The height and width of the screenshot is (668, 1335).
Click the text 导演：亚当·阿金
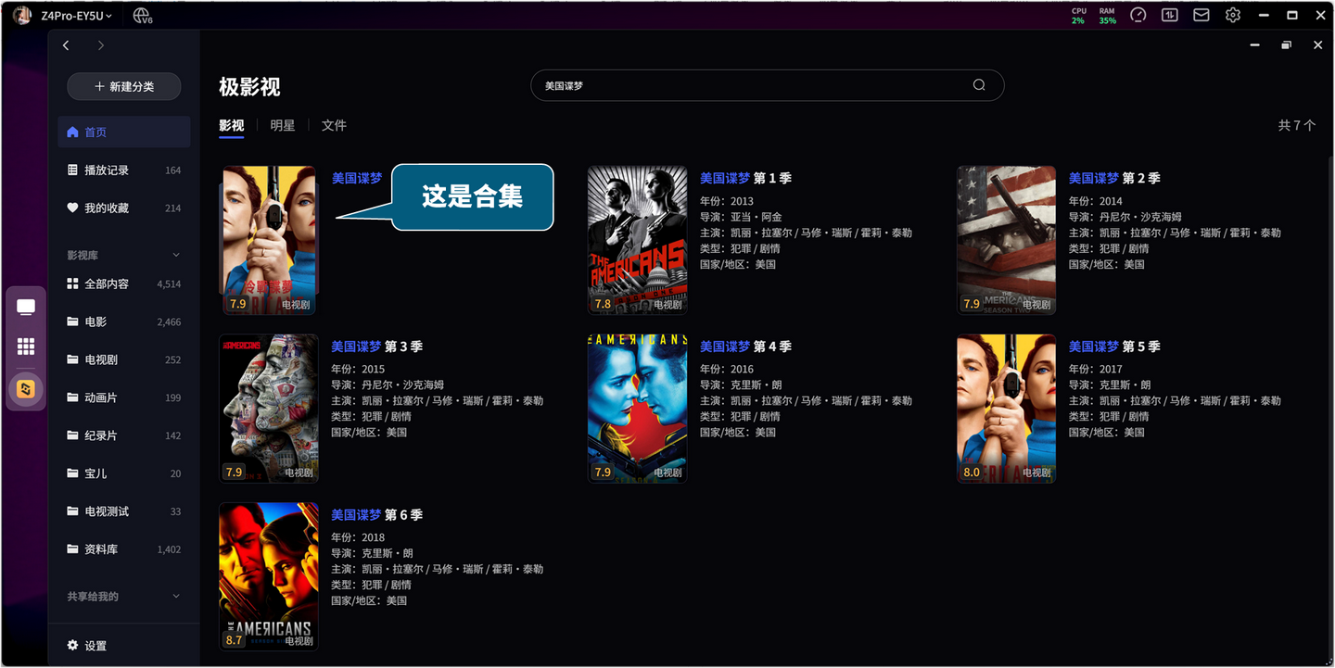pos(741,217)
